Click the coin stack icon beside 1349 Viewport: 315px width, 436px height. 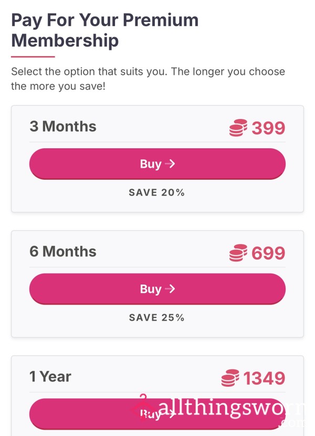click(x=230, y=378)
